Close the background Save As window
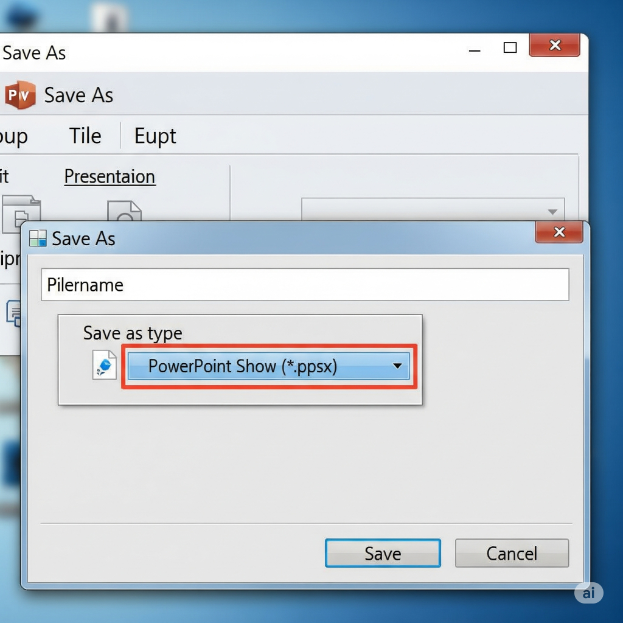The width and height of the screenshot is (623, 623). [554, 46]
